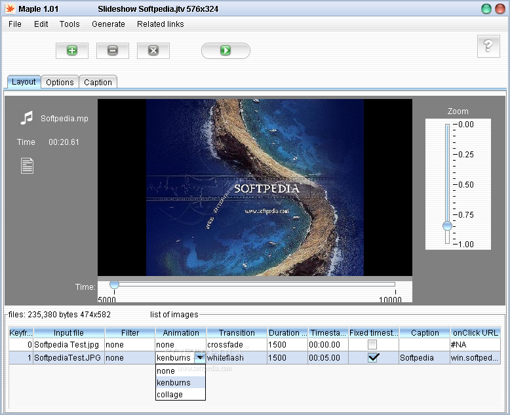Image resolution: width=510 pixels, height=415 pixels.
Task: Click the keyframe 1 cell
Action: [21, 358]
